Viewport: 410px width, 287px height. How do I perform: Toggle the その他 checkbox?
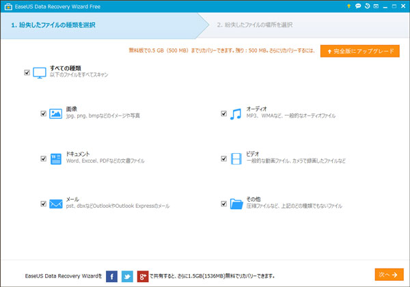click(x=224, y=204)
